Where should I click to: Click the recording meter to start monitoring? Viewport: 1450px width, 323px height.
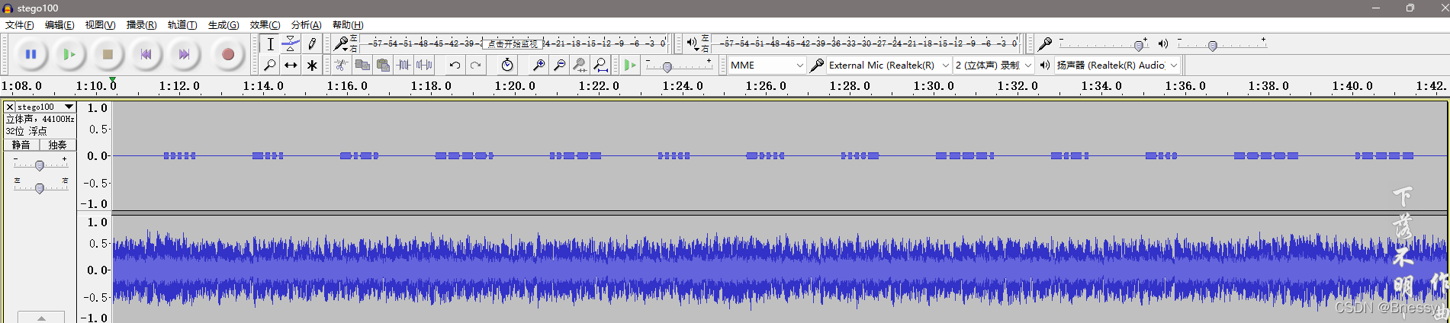point(513,44)
